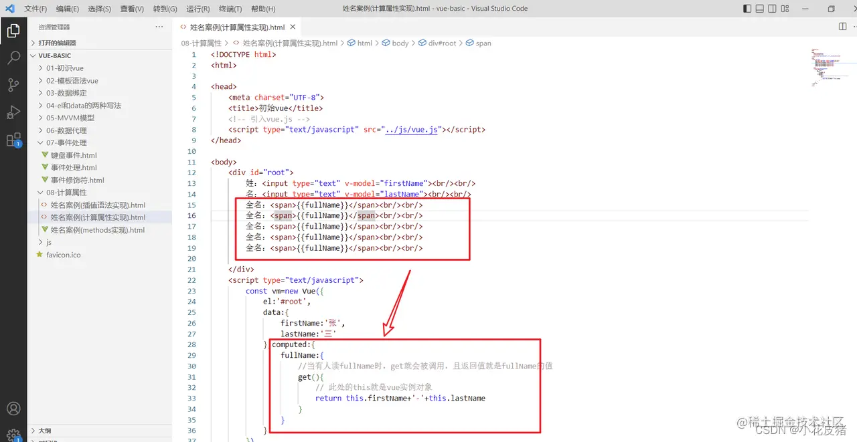Open 运行(R) menu
Image resolution: width=857 pixels, height=442 pixels.
[x=198, y=9]
